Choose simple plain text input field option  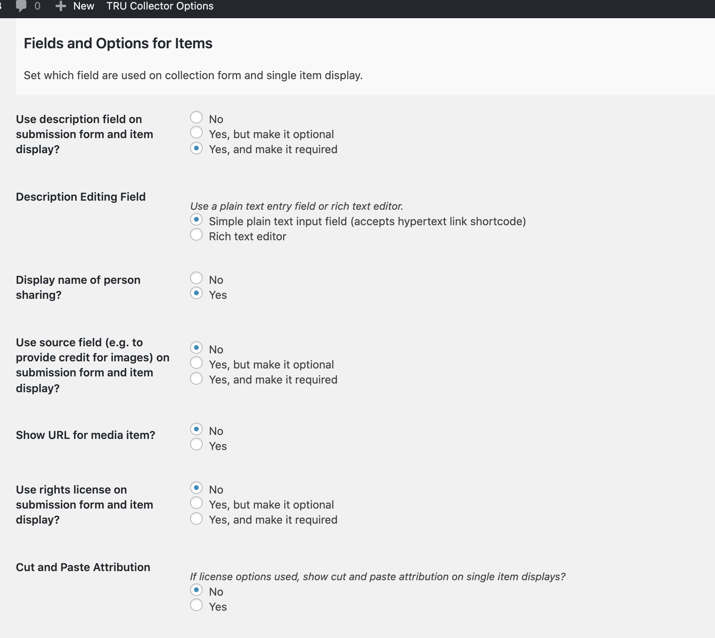(196, 220)
